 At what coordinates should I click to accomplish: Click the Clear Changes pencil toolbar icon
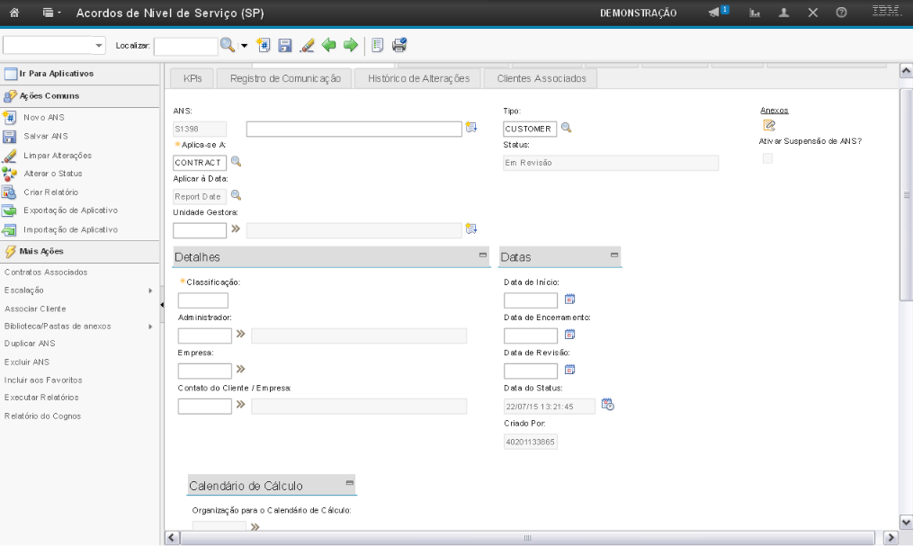[x=307, y=45]
